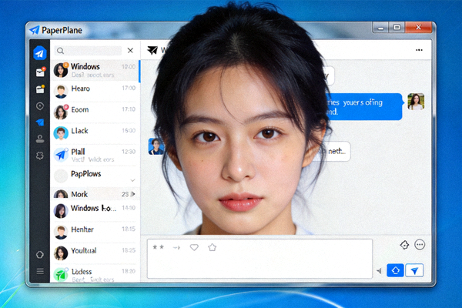This screenshot has height=308, width=462.
Task: Open the Youltual conversation
Action: tap(95, 253)
